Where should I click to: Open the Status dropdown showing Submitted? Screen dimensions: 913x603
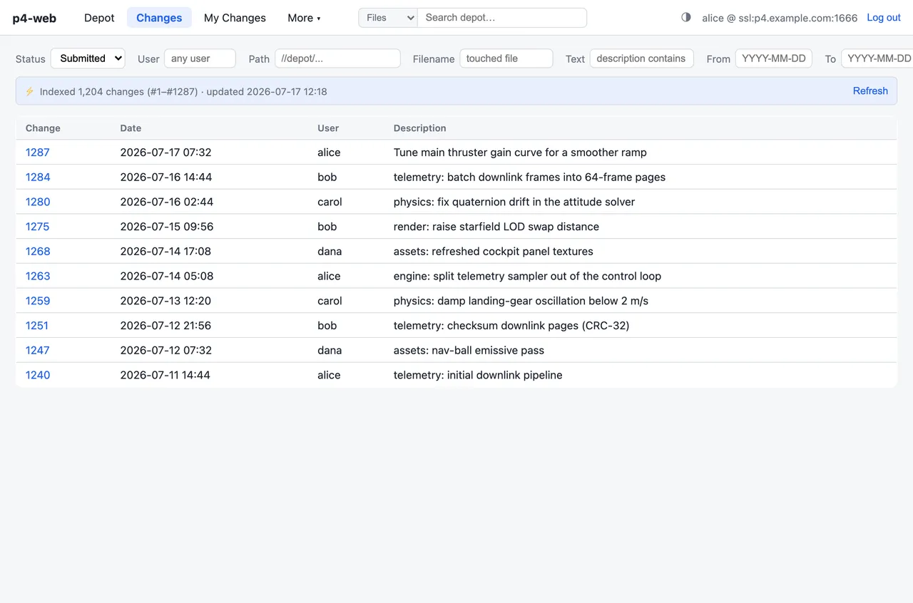[x=88, y=58]
